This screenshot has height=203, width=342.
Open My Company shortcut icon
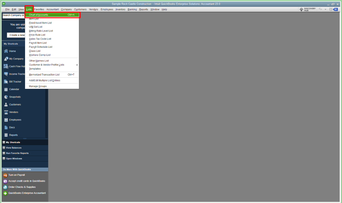point(6,59)
